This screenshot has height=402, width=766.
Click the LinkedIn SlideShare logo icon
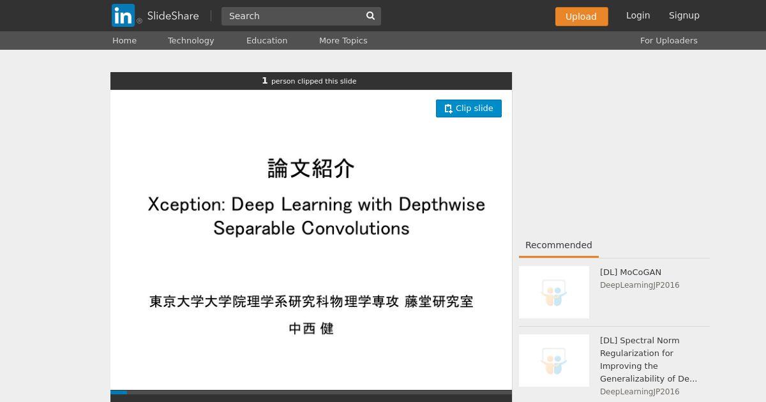coord(123,15)
